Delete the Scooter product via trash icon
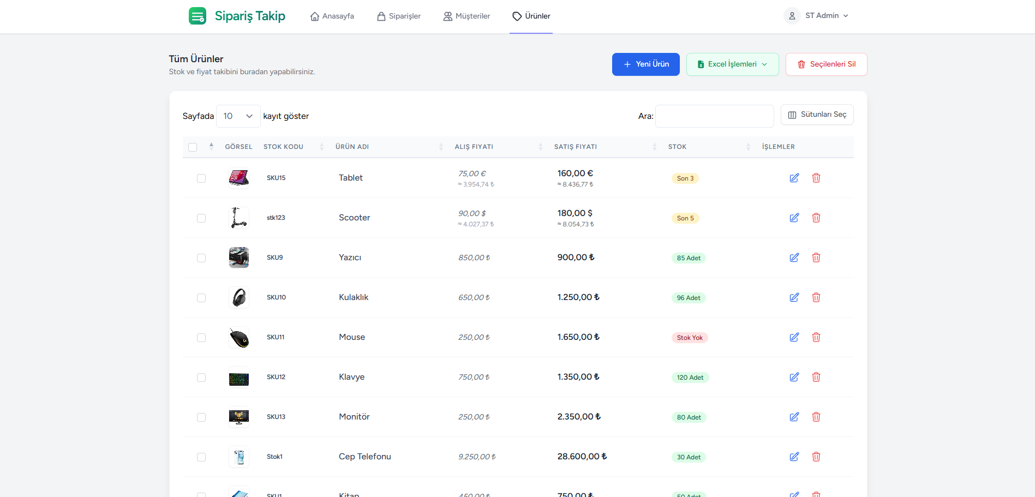The image size is (1035, 497). click(x=816, y=218)
